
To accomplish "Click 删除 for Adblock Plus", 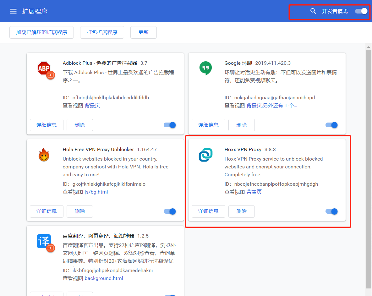I will click(x=80, y=125).
